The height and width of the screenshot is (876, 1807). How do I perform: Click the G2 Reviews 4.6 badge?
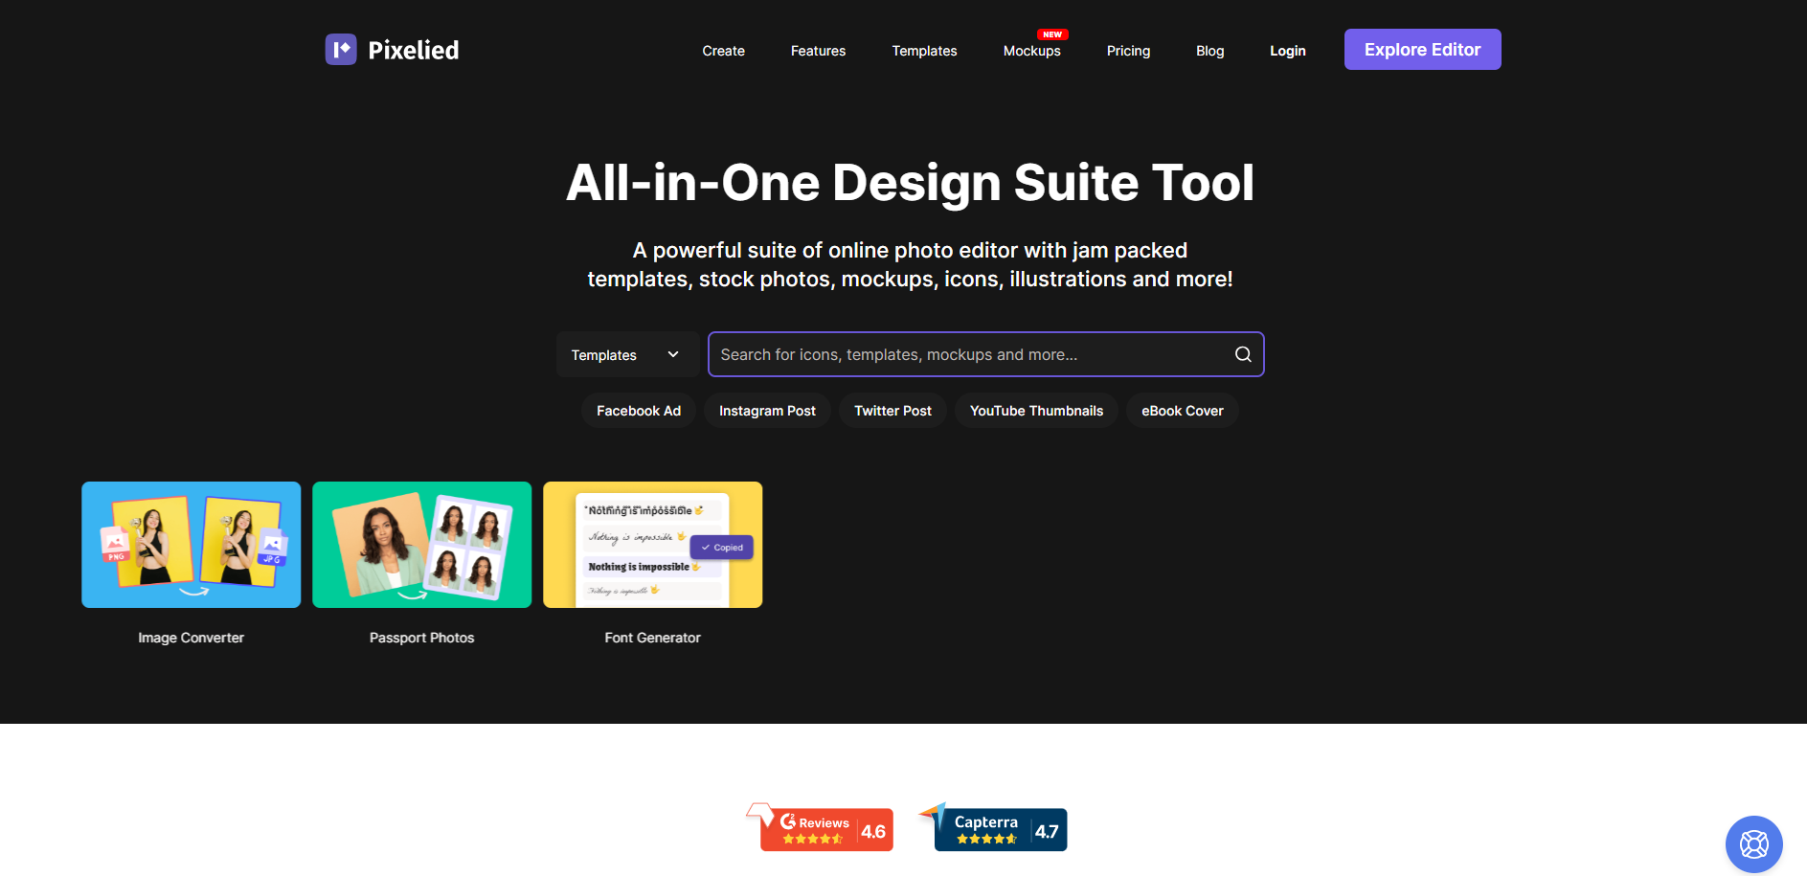coord(821,828)
